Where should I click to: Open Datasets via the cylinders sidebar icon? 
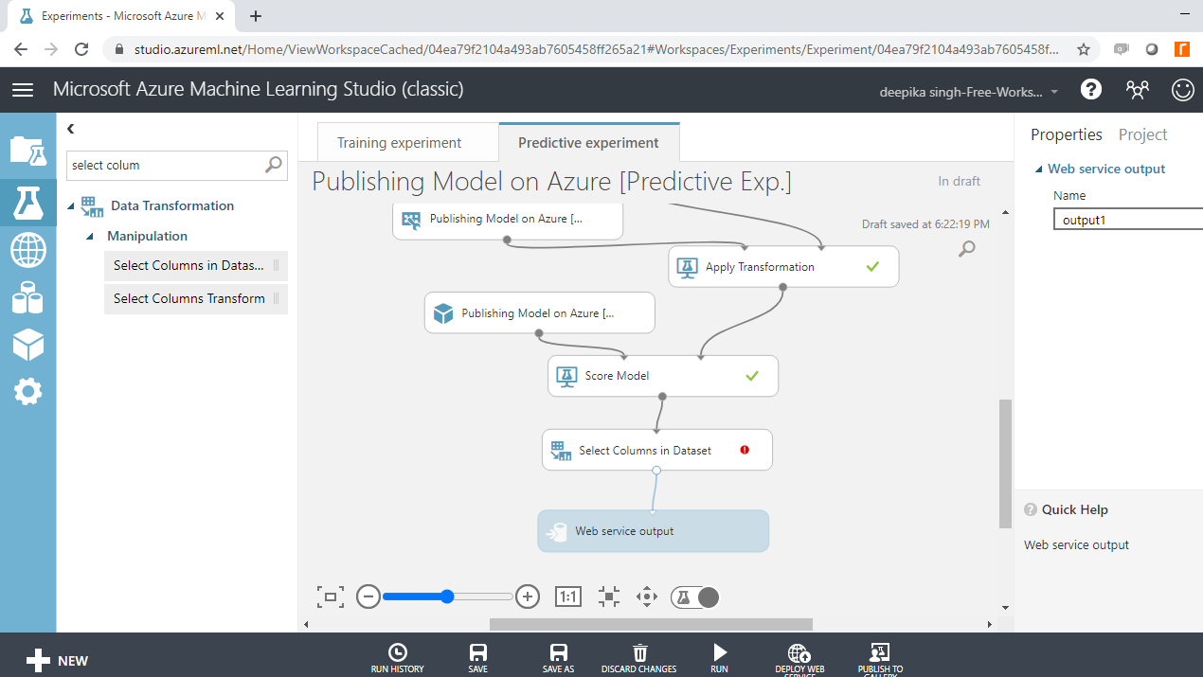(x=27, y=298)
